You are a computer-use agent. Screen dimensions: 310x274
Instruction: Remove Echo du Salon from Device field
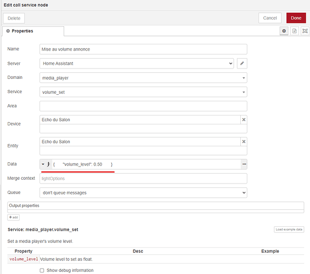point(244,119)
